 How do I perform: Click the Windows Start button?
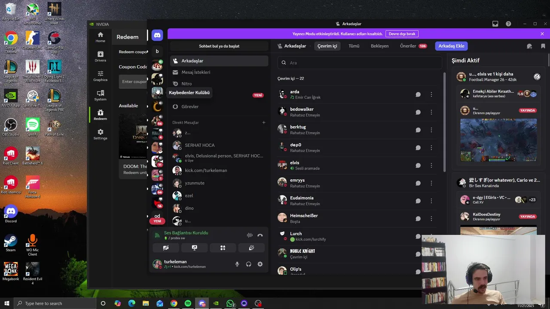tap(6, 303)
